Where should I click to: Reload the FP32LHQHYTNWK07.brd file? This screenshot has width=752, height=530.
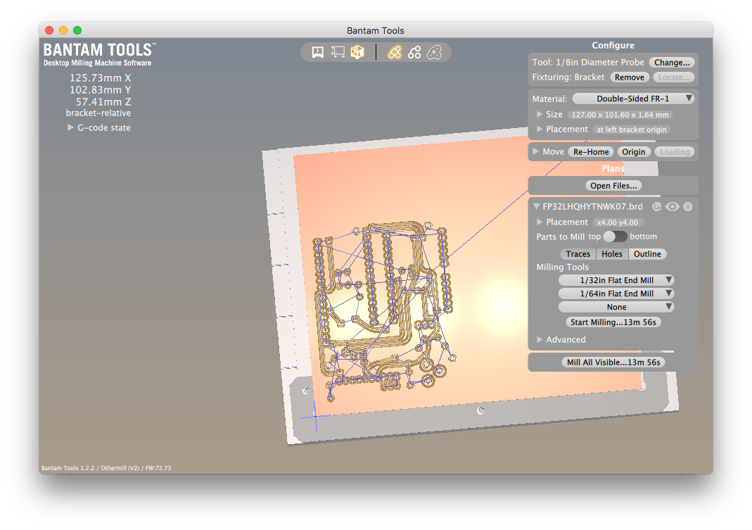pyautogui.click(x=656, y=206)
